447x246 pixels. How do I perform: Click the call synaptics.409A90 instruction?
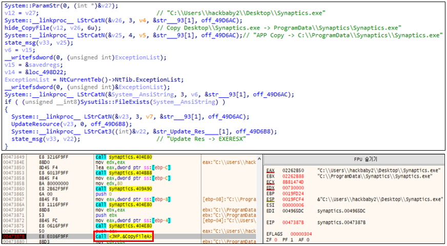[x=124, y=189]
